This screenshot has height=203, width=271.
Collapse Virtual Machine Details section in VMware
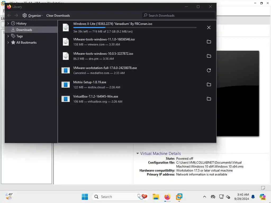(138, 153)
